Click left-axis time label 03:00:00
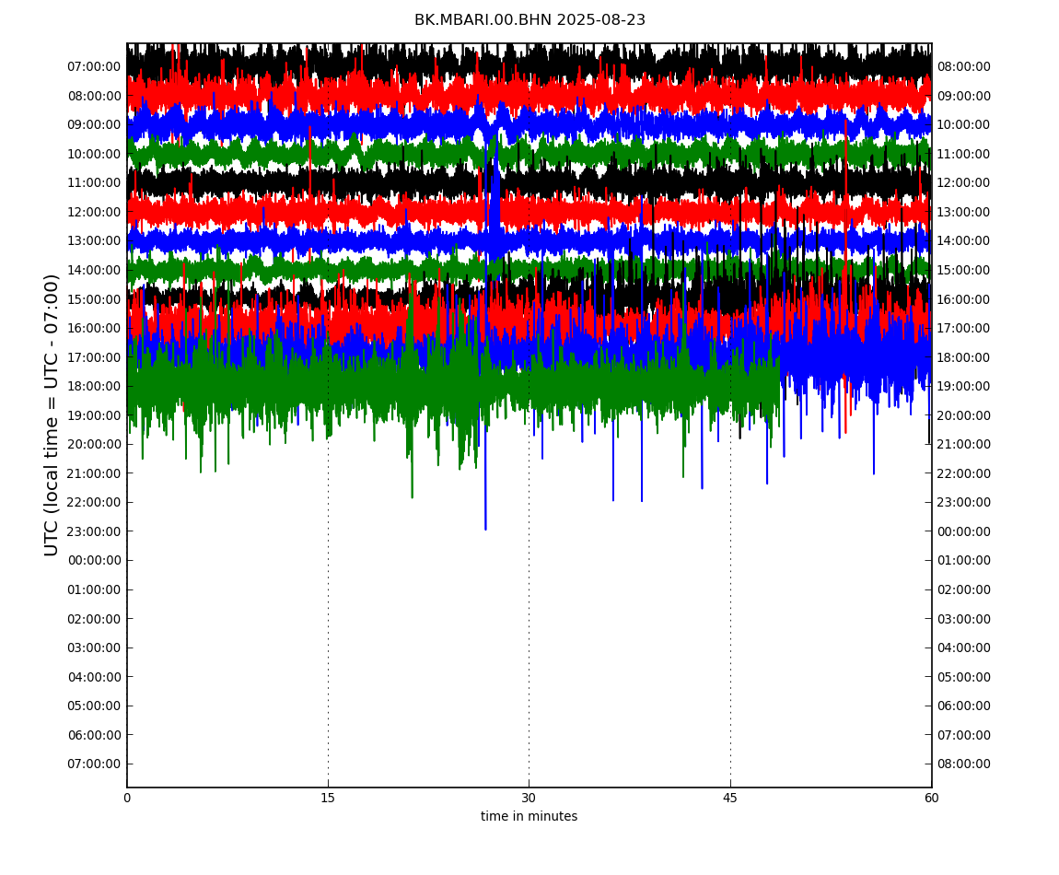 (x=94, y=648)
